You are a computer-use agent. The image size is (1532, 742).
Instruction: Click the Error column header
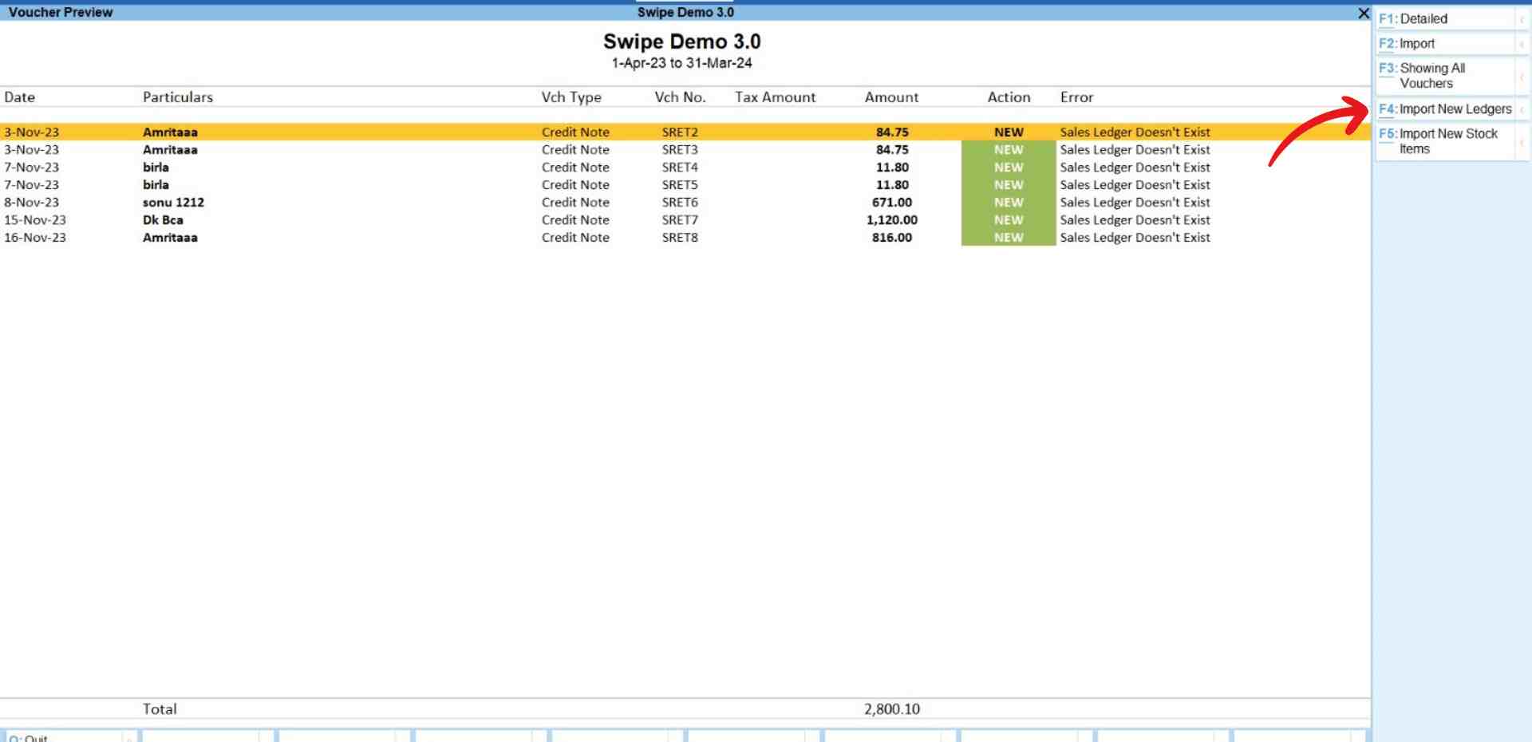tap(1076, 97)
